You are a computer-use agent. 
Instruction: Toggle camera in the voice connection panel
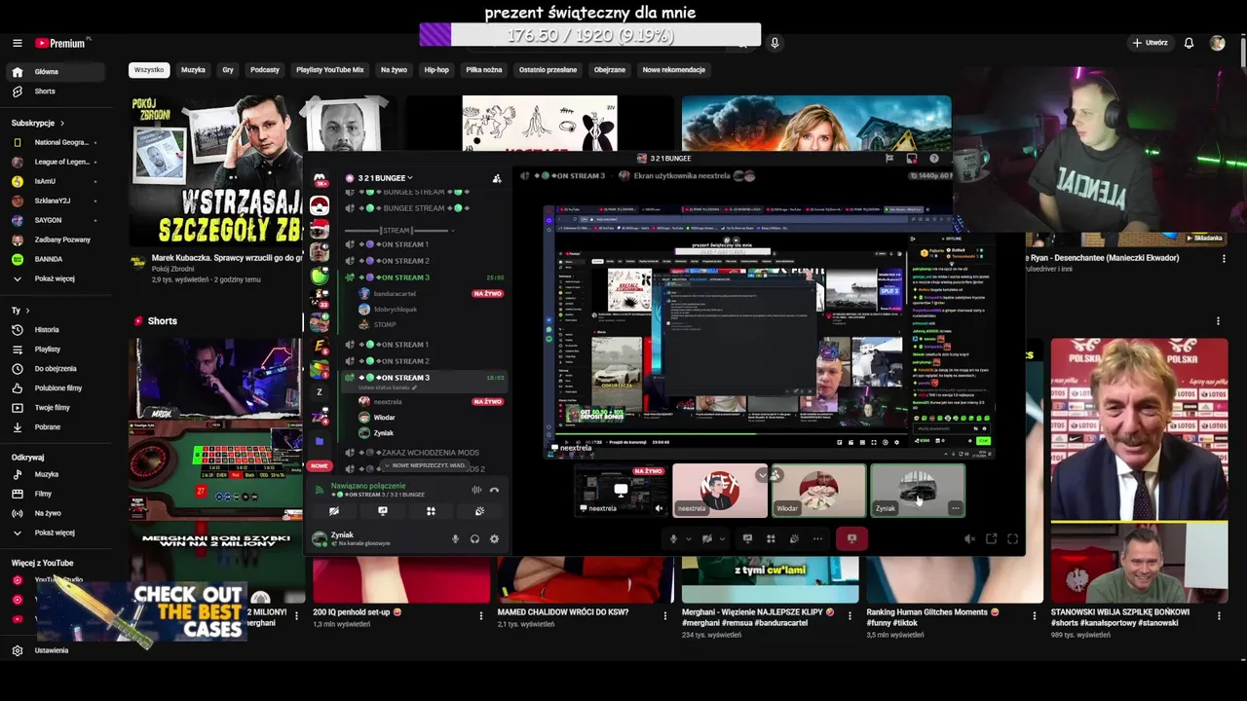pyautogui.click(x=334, y=511)
